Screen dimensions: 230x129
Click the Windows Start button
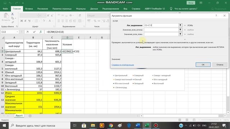[4, 125]
